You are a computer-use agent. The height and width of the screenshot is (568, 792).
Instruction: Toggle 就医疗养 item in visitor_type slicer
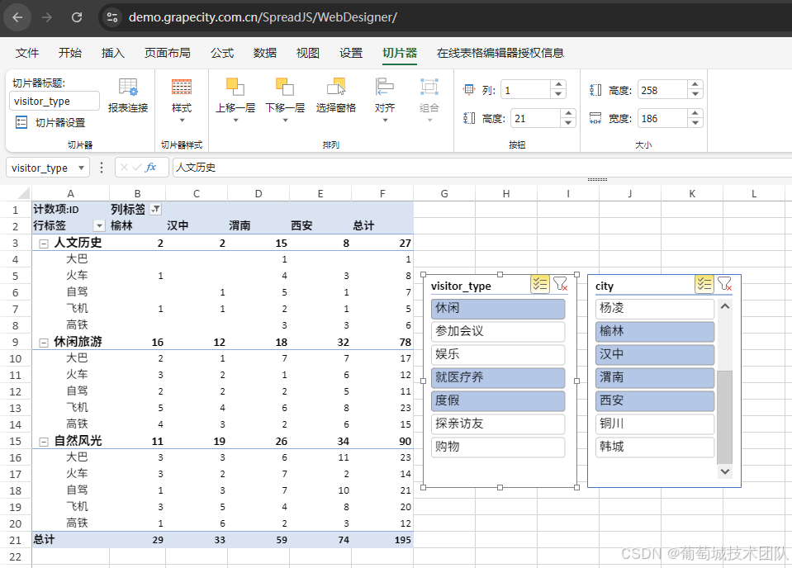498,377
